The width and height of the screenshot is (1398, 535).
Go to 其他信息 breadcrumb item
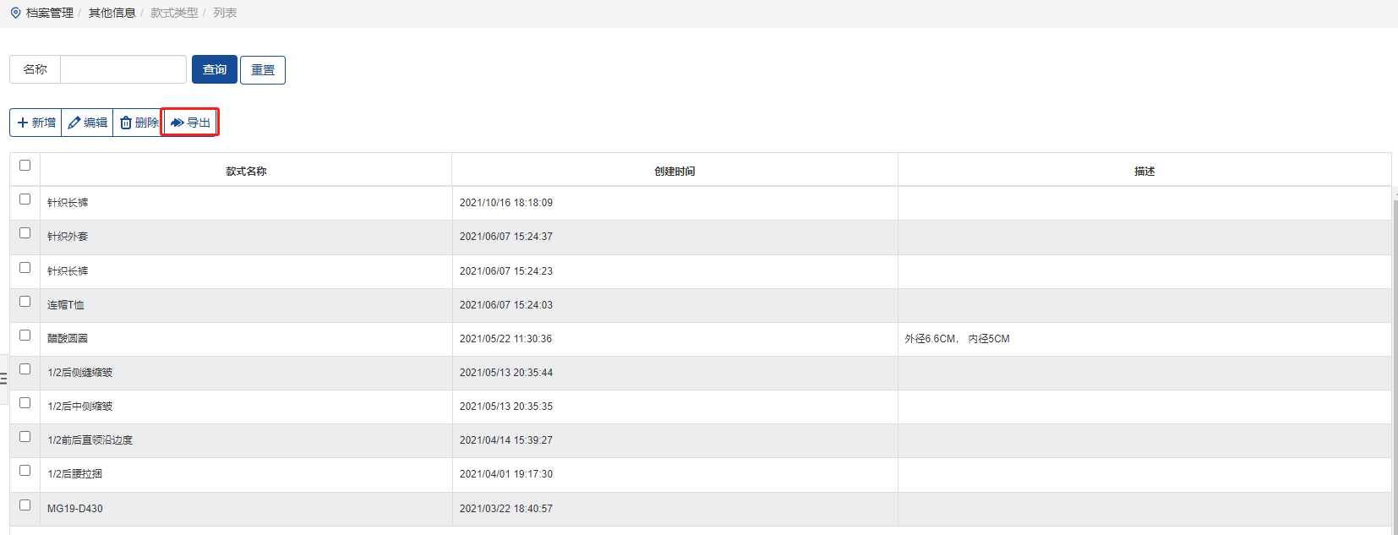click(x=112, y=13)
